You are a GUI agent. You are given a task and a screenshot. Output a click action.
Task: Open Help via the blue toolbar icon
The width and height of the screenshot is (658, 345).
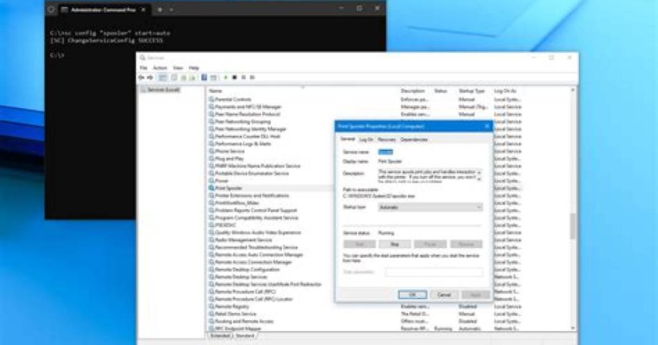tap(204, 77)
